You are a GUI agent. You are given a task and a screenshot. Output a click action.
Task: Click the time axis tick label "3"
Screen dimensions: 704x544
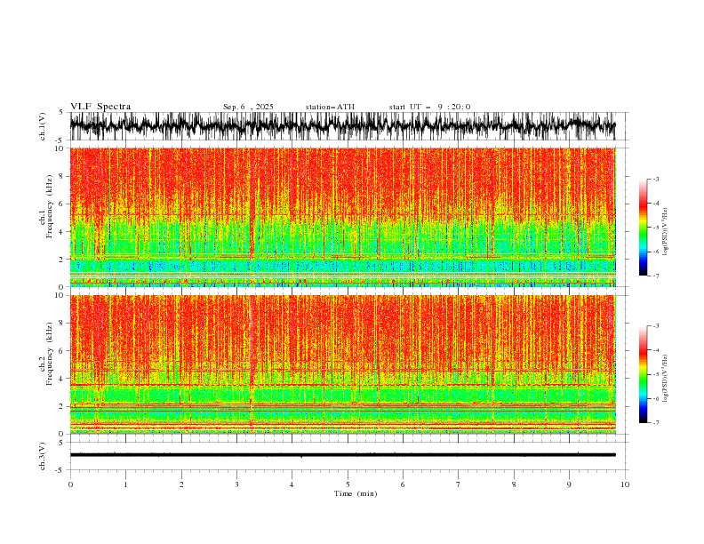[x=236, y=484]
